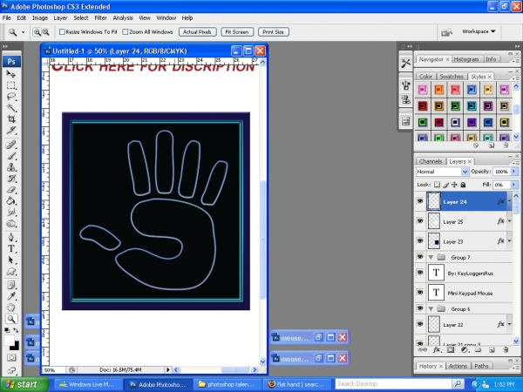This screenshot has width=523, height=392.
Task: Select the Zoom tool in toolbox
Action: (x=11, y=319)
